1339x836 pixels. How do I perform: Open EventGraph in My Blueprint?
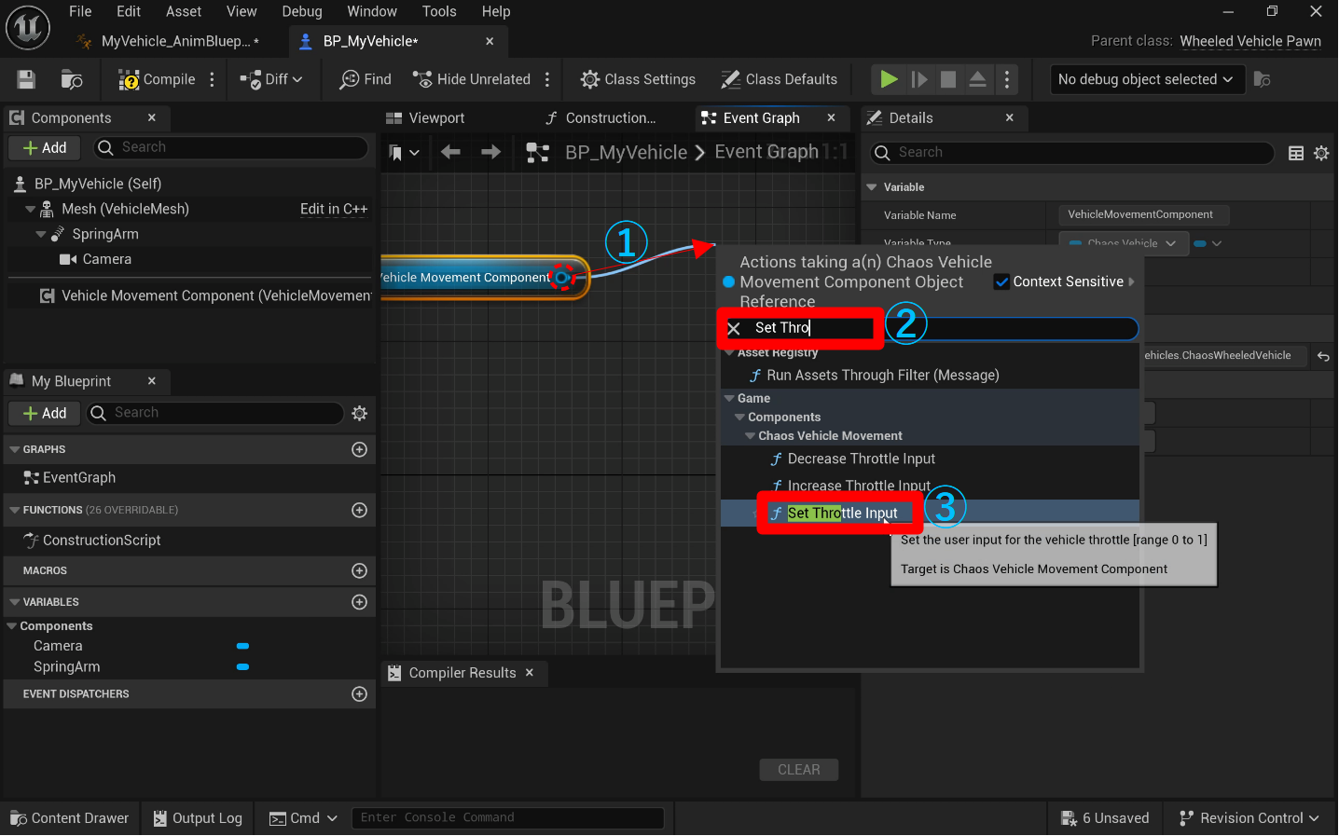click(78, 478)
